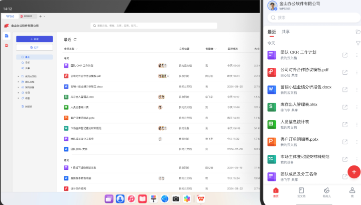
Task: Open the 全部类型 file type filter dropdown
Action: [x=70, y=49]
